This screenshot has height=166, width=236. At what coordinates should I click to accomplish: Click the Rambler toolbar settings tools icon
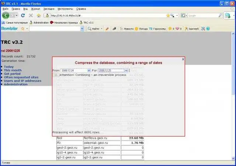click(203, 29)
